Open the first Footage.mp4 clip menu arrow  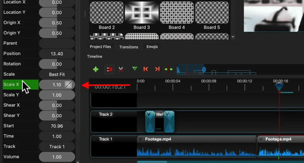pos(140,139)
